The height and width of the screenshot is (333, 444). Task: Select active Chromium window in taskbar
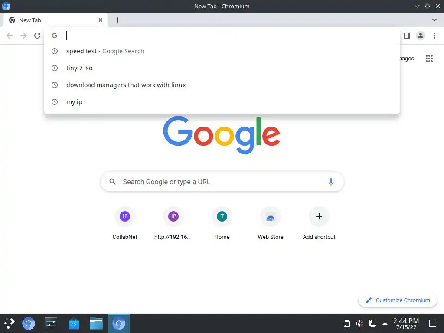coord(119,323)
